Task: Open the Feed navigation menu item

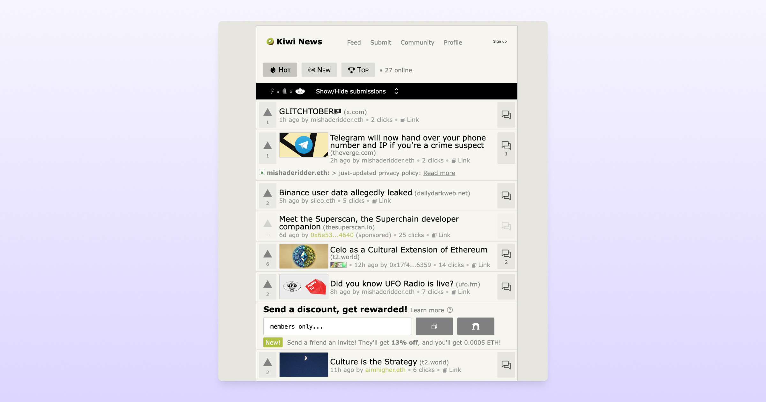Action: [x=354, y=42]
